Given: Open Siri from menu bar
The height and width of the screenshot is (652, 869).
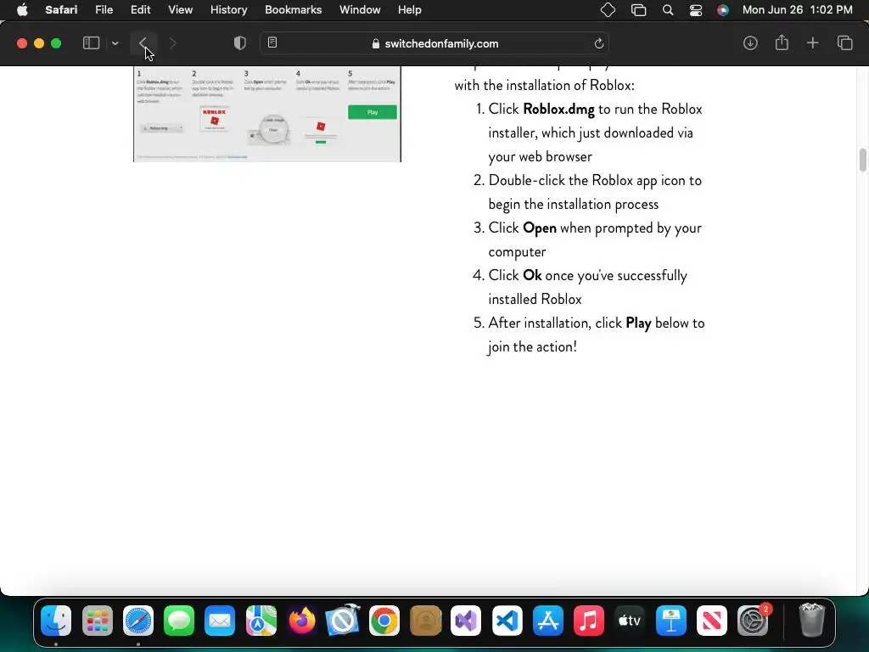Looking at the screenshot, I should (x=723, y=10).
